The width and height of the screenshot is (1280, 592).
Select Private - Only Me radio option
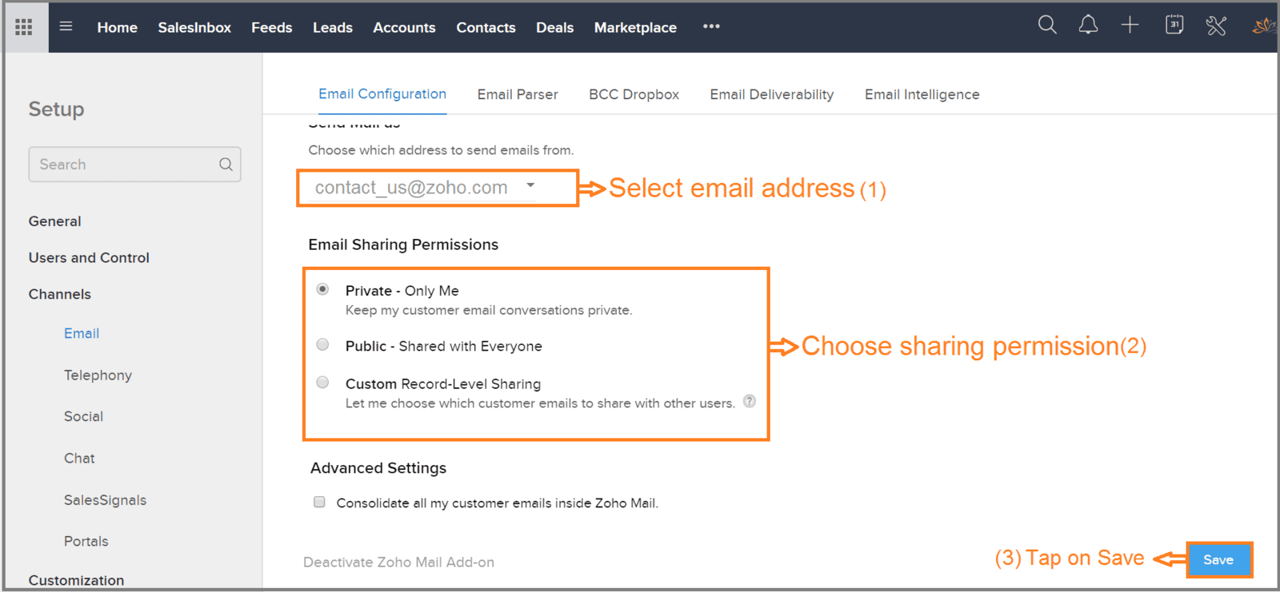click(322, 289)
